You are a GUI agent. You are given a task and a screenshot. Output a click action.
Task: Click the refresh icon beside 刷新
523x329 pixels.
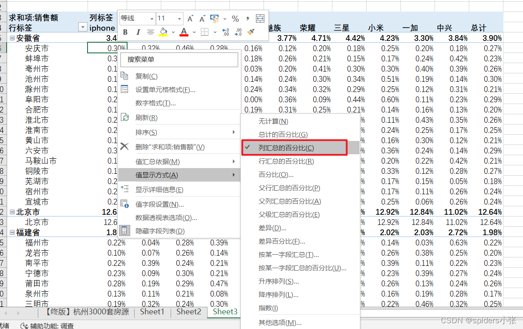point(125,117)
